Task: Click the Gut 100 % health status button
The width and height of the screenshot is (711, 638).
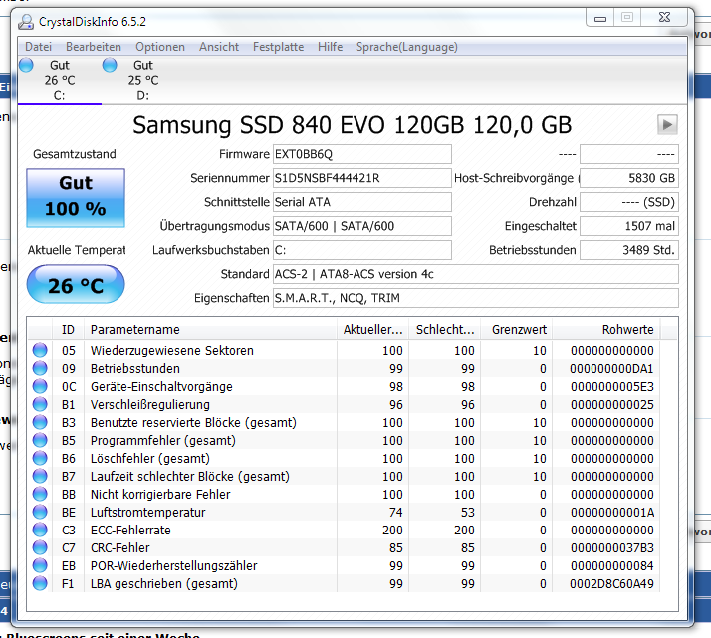Action: point(76,197)
